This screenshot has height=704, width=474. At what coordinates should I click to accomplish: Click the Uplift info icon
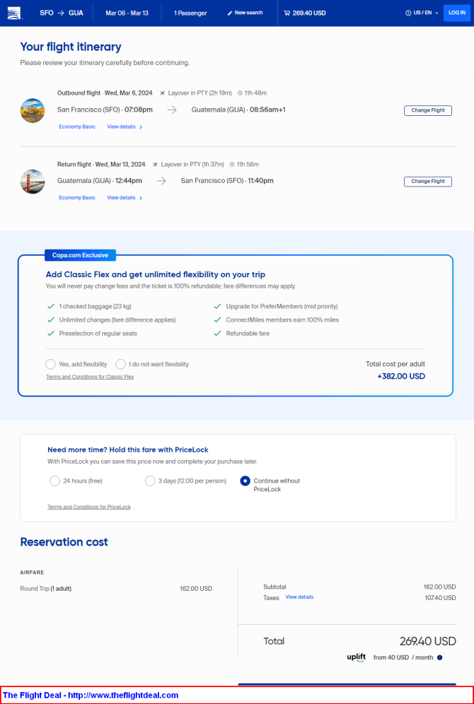click(x=439, y=657)
